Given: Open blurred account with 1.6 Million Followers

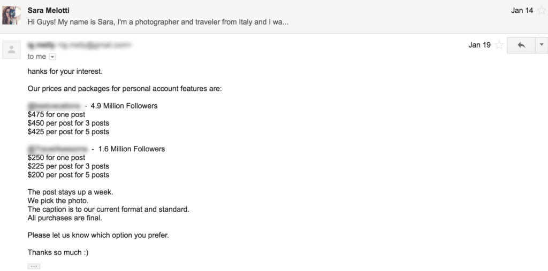Looking at the screenshot, I should (58, 149).
